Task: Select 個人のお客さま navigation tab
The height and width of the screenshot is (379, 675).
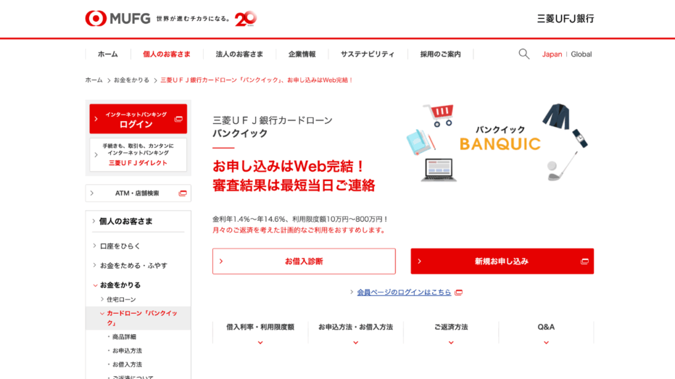Action: coord(167,54)
